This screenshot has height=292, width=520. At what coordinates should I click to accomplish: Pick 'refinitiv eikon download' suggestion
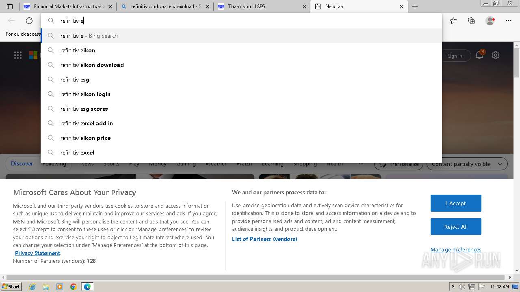[241, 65]
